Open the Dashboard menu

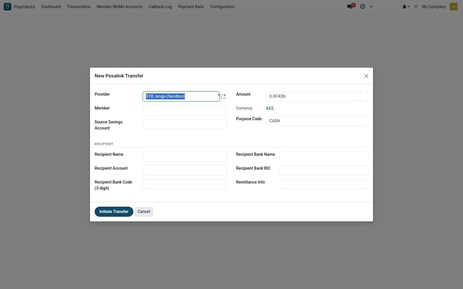51,7
